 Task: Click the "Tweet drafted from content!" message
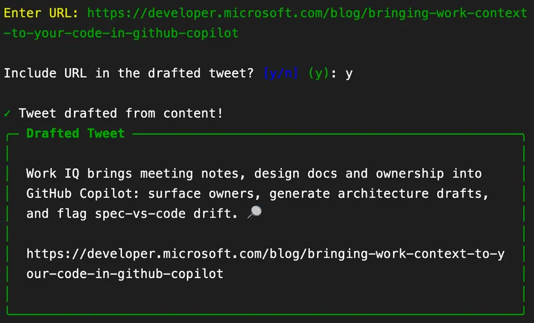pyautogui.click(x=121, y=113)
